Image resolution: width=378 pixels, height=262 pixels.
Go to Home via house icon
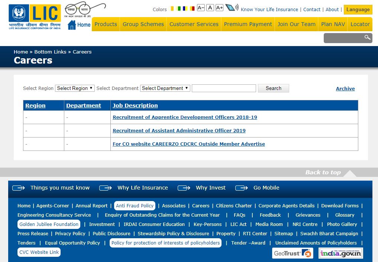pos(79,25)
